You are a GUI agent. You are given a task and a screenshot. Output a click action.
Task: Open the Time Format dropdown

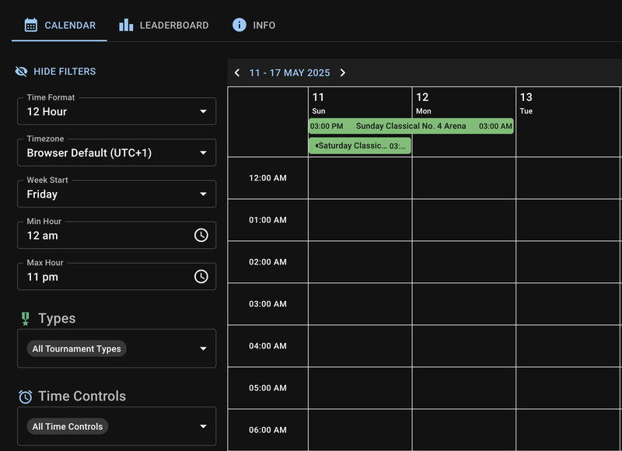pos(117,111)
